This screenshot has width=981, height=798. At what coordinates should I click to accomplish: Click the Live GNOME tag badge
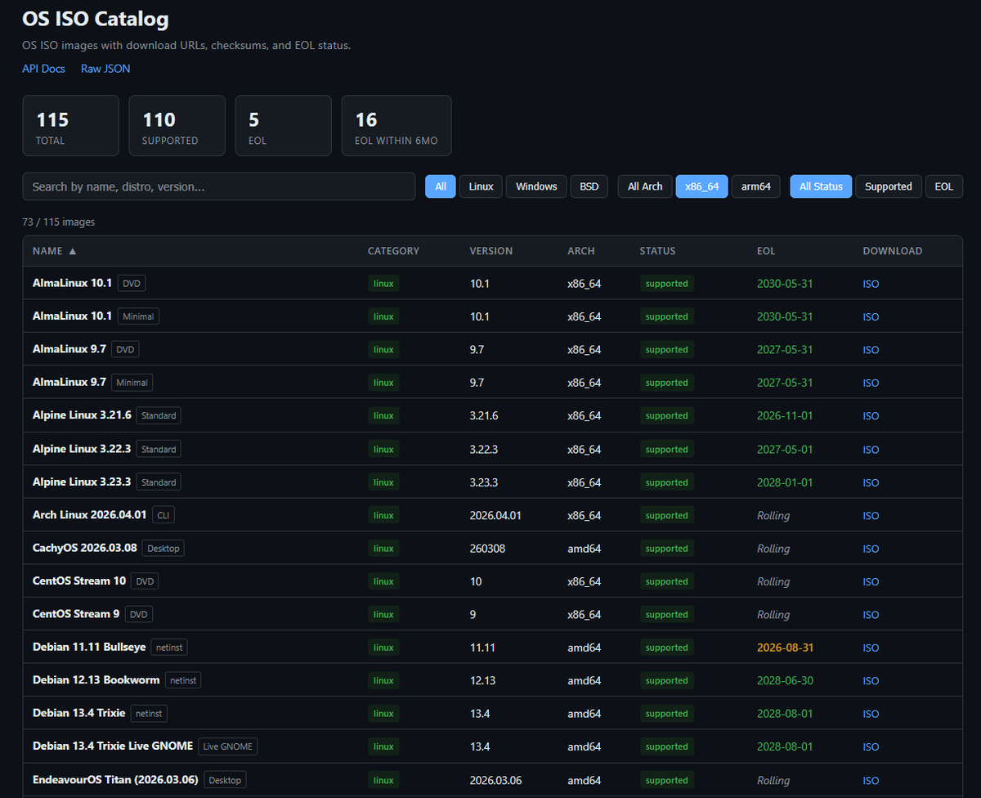coord(228,746)
